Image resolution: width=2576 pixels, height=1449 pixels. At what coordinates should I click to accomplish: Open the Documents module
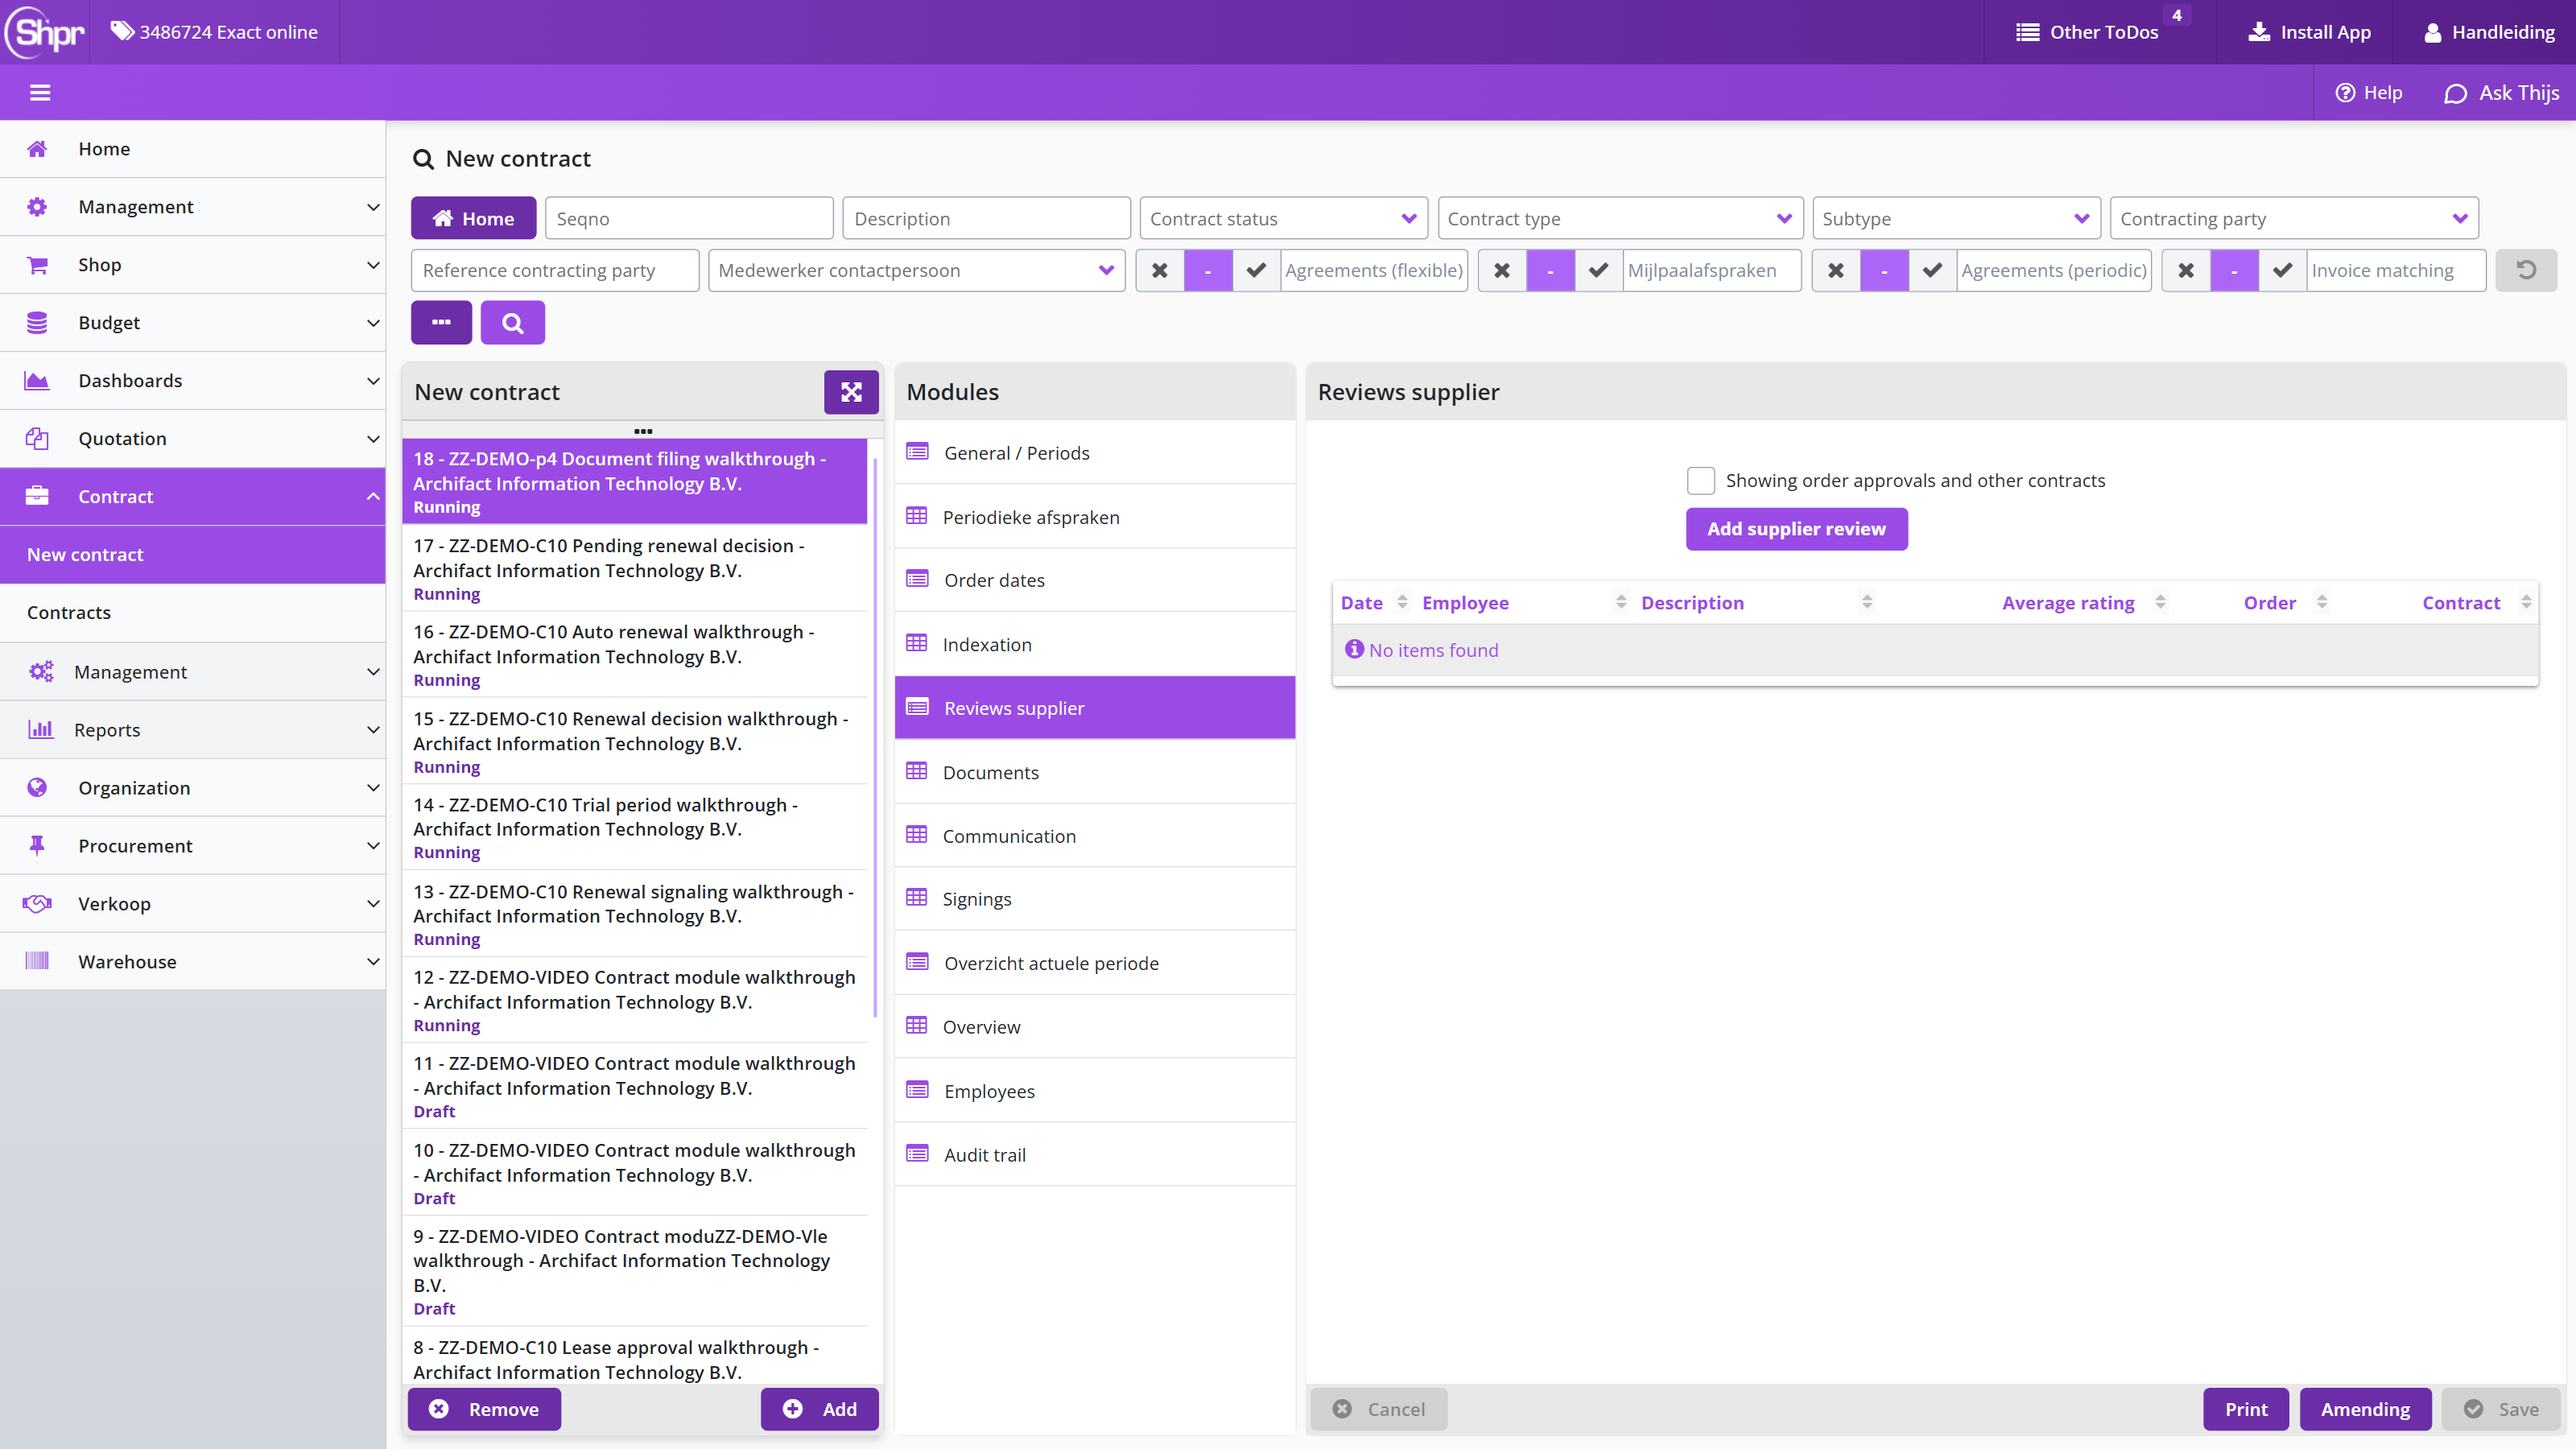click(1095, 772)
